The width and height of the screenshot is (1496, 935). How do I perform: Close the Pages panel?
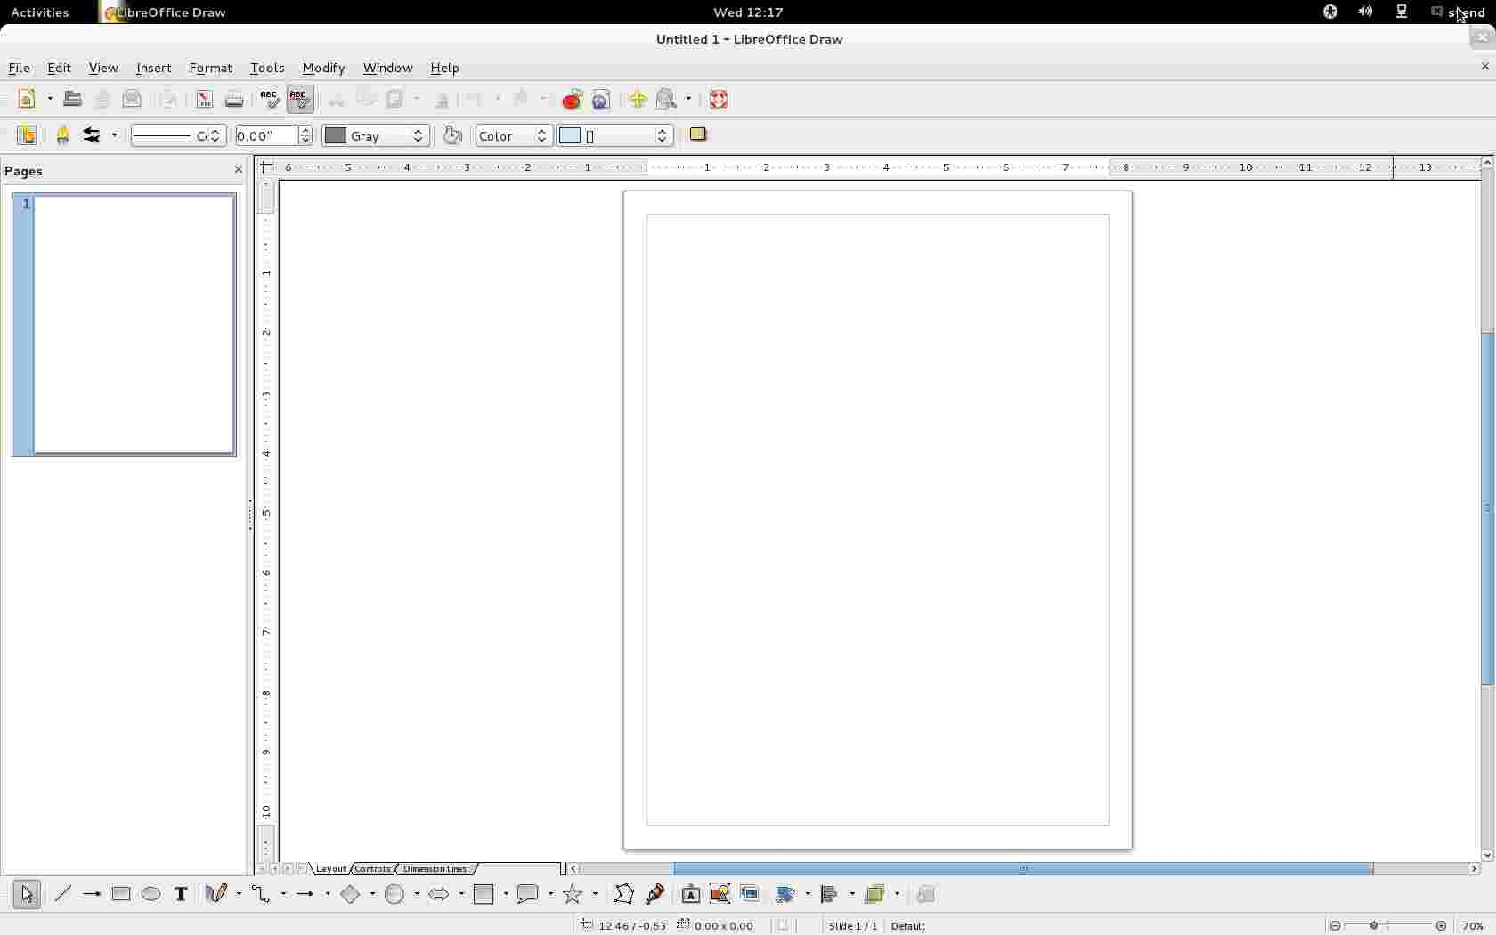point(238,170)
